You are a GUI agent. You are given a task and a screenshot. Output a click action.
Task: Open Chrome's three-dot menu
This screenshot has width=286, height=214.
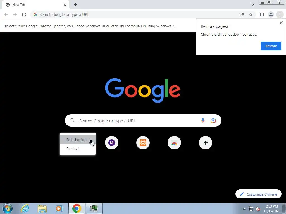(x=280, y=14)
